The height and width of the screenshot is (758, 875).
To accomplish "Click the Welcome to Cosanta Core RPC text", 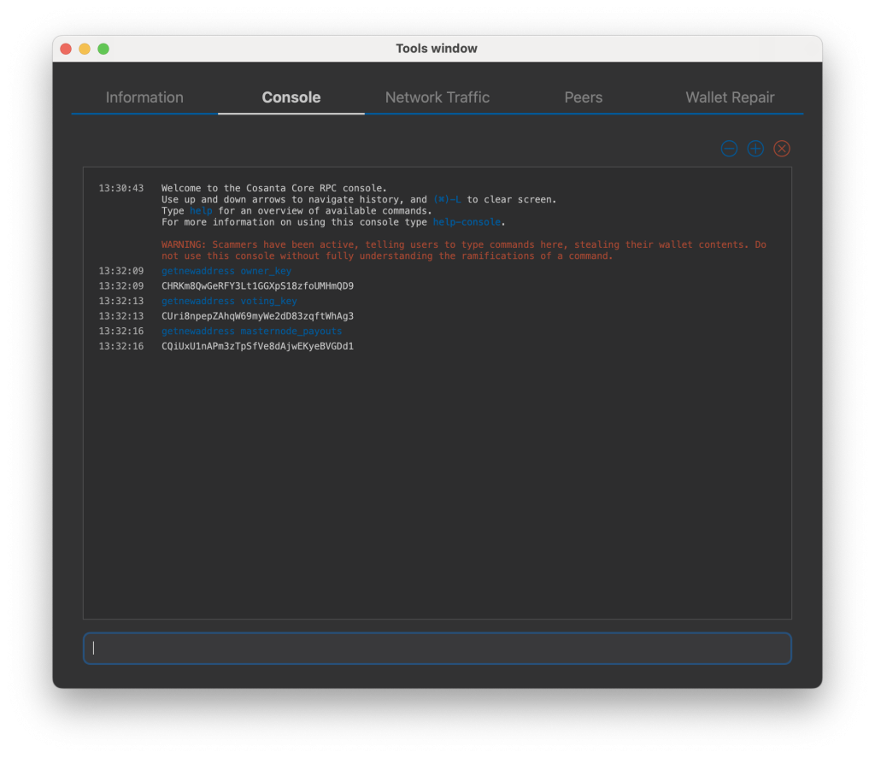I will (274, 188).
